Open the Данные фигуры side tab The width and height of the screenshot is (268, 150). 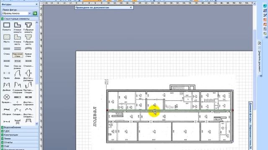(250, 126)
